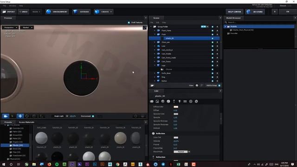This screenshot has height=167, width=297.
Task: Open the View menu in Scene panel
Action: tap(164, 23)
